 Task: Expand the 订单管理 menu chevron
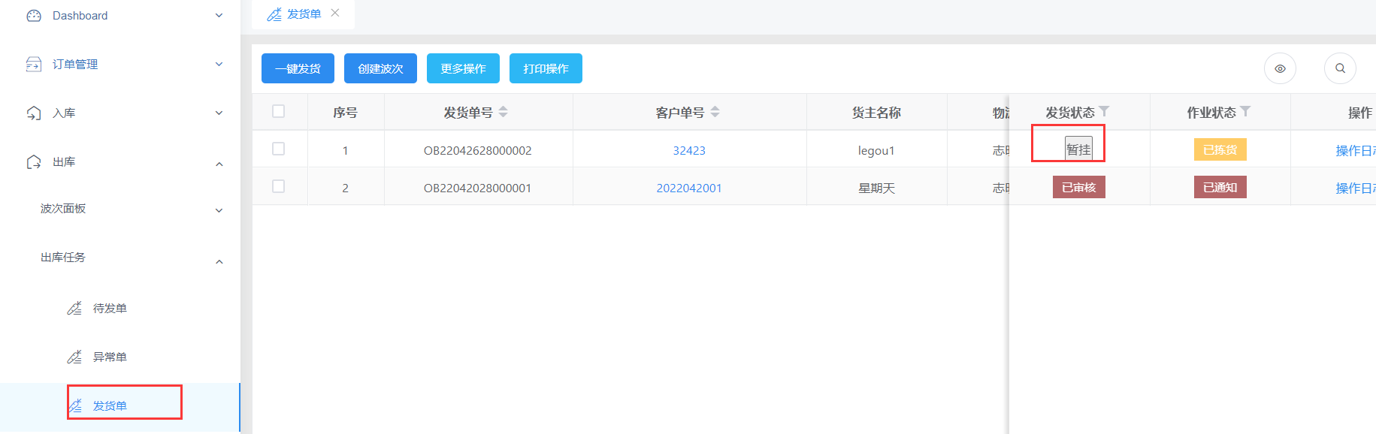(219, 65)
